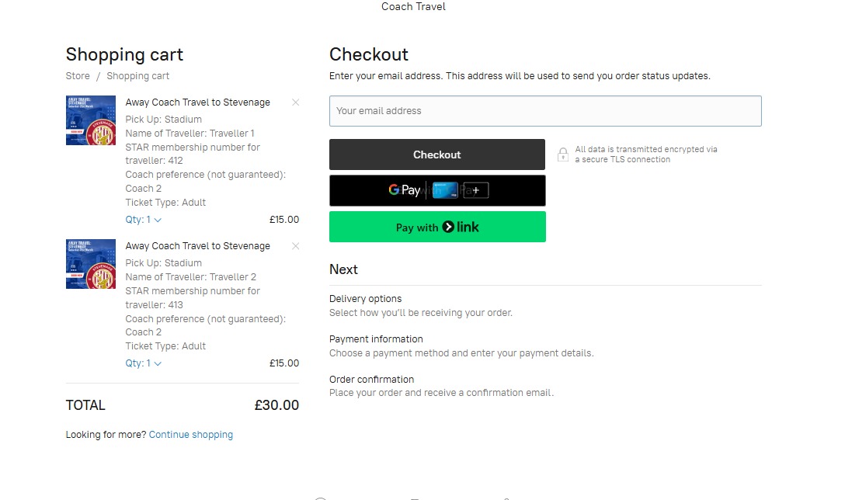Open the Traveller 2 ticket thumbnail
845x500 pixels.
91,264
